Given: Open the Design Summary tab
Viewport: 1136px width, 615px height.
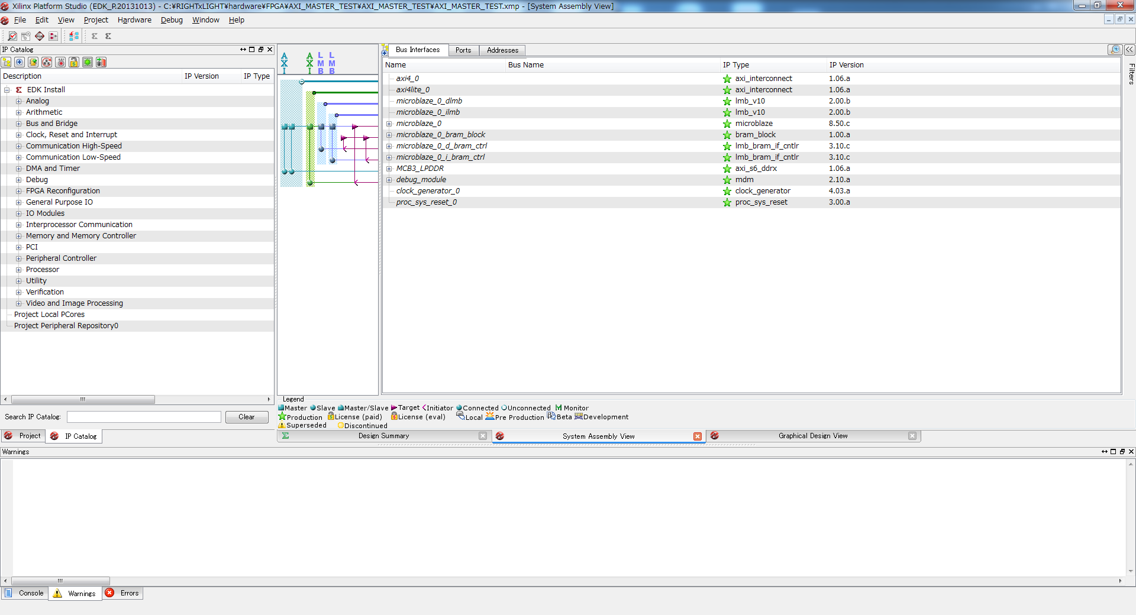Looking at the screenshot, I should coord(383,436).
